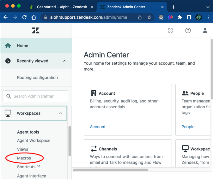This screenshot has height=180, width=213.
Task: Open the help question mark icon
Action: (188, 30)
